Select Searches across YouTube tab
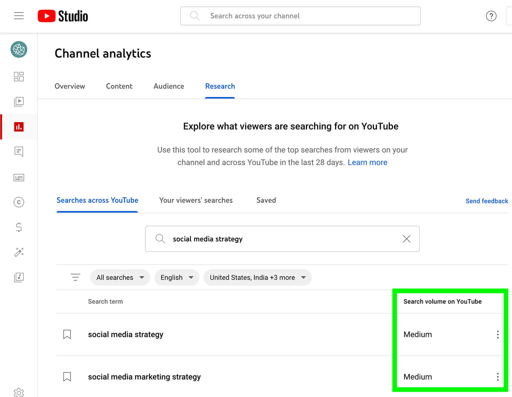 [x=97, y=200]
